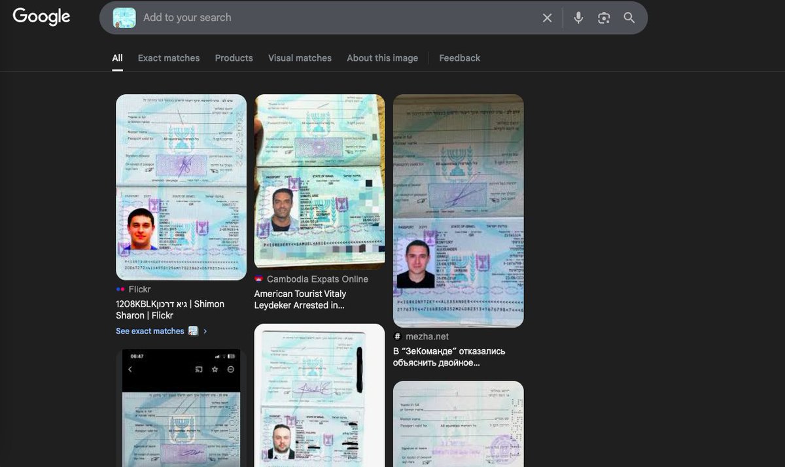This screenshot has width=785, height=467.
Task: Click the small image icon after See exact matches
Action: pyautogui.click(x=193, y=331)
